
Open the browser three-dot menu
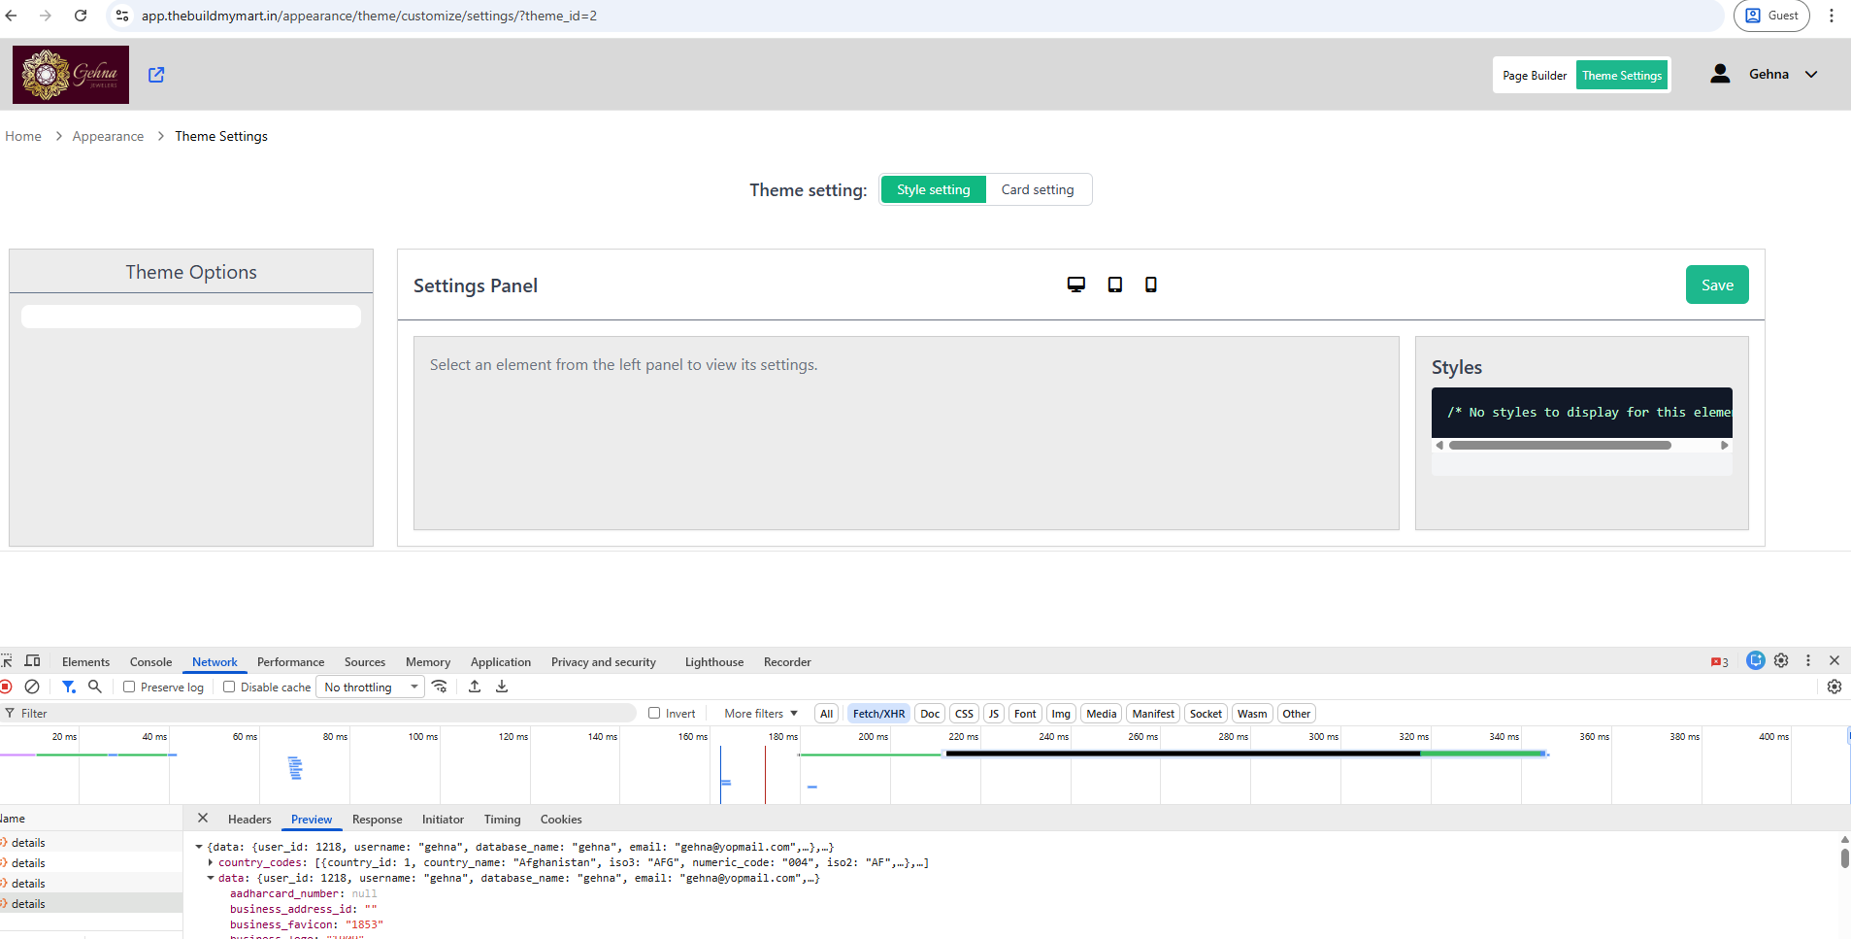pos(1831,16)
